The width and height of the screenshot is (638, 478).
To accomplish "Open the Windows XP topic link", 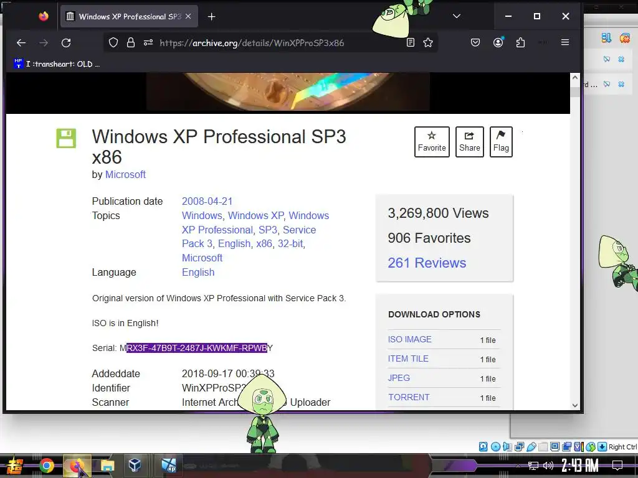I will tap(256, 215).
